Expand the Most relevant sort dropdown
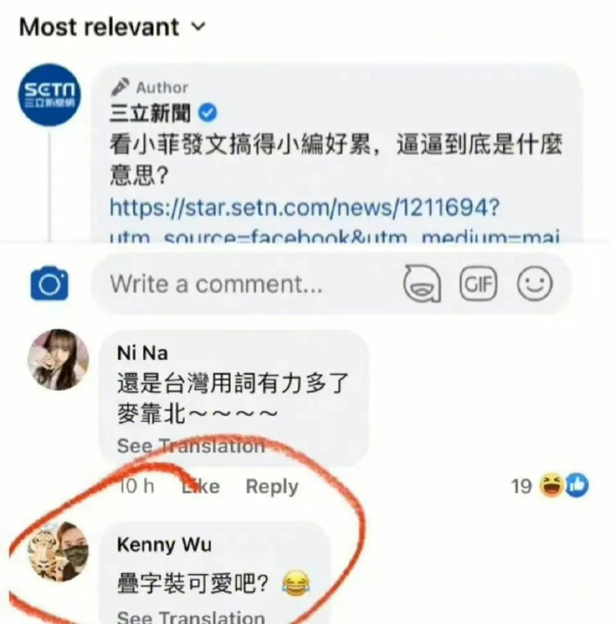 pos(112,27)
